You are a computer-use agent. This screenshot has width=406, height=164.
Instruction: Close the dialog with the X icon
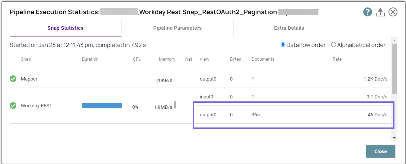click(393, 12)
